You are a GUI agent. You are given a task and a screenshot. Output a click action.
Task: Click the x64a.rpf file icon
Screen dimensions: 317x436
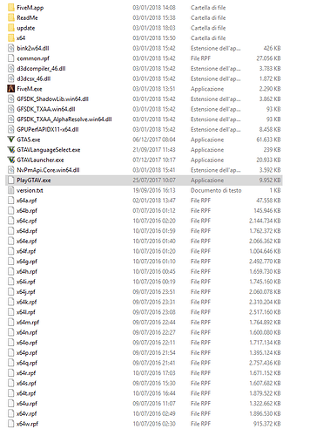pyautogui.click(x=10, y=201)
